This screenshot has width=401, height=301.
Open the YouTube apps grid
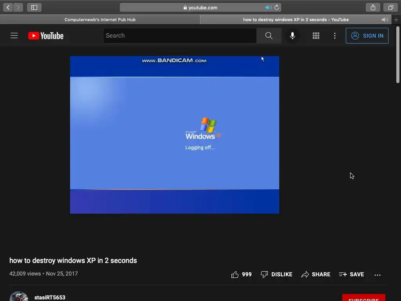click(x=316, y=36)
